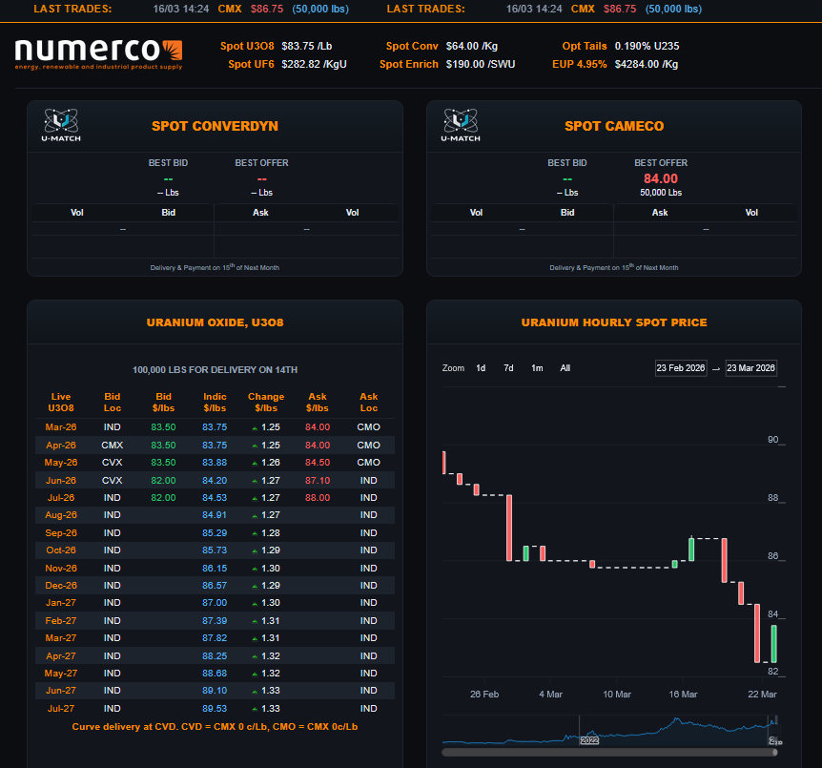Select the Feb-27 row label
This screenshot has width=822, height=768.
pyautogui.click(x=61, y=620)
